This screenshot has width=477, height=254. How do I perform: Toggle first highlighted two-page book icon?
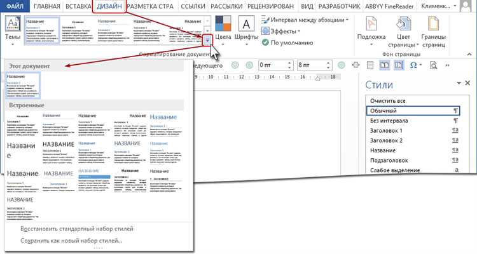point(385,65)
